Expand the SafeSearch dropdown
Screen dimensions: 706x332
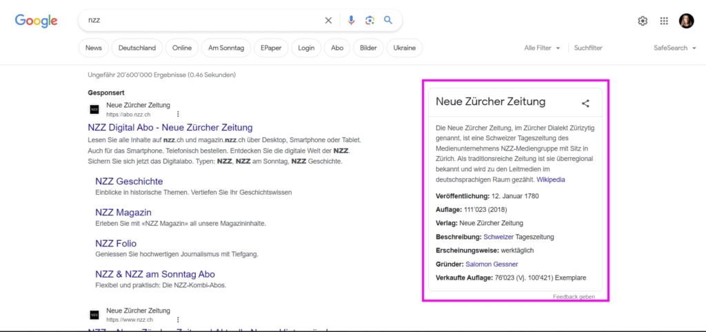(x=675, y=48)
